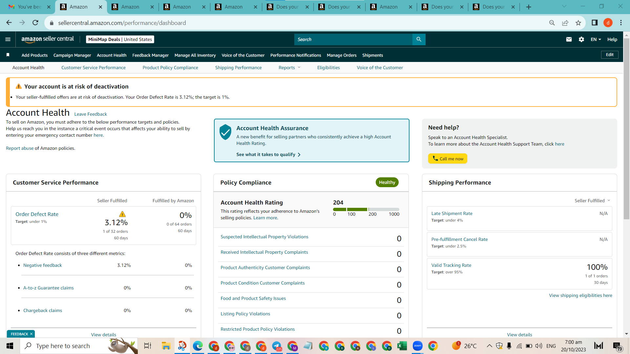
Task: Open Task View on the taskbar
Action: (148, 346)
